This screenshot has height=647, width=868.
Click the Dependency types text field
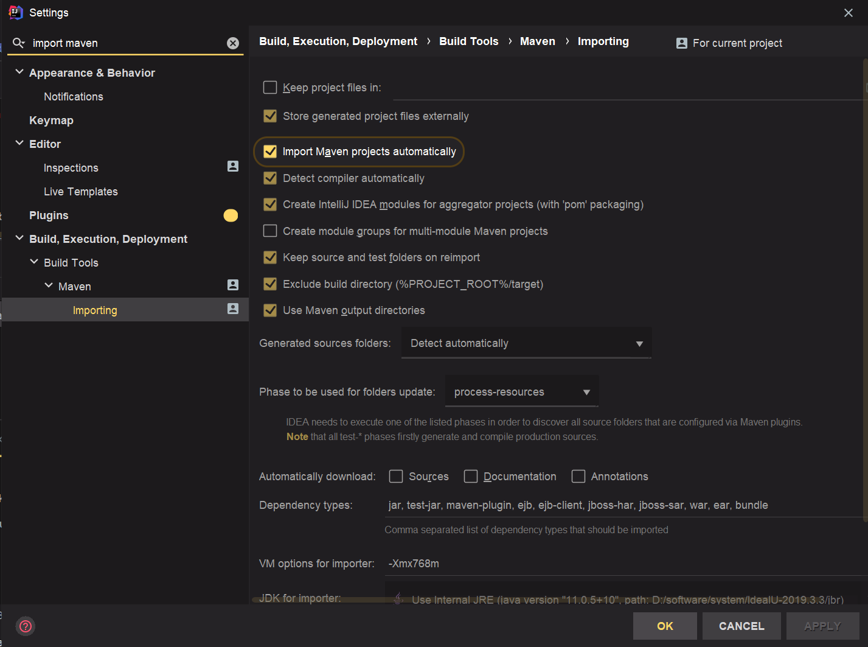pos(625,505)
